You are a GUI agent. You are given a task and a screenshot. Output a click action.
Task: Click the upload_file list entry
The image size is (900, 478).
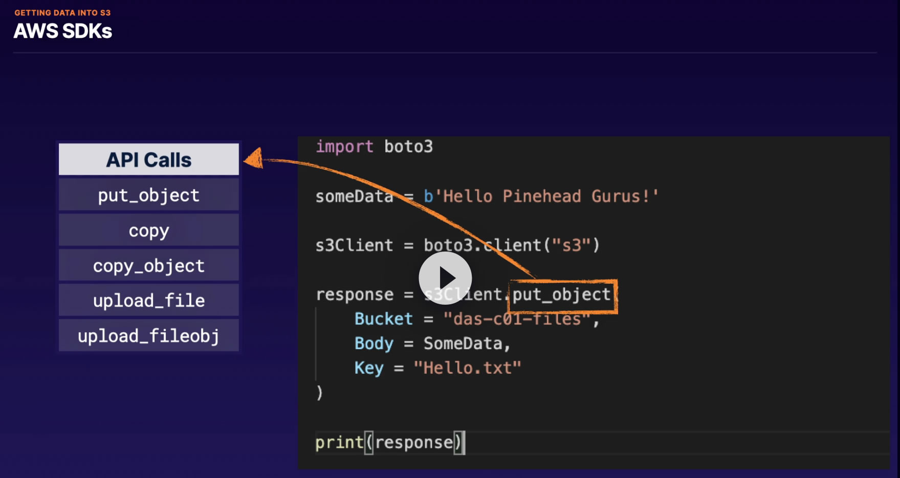[x=148, y=300]
